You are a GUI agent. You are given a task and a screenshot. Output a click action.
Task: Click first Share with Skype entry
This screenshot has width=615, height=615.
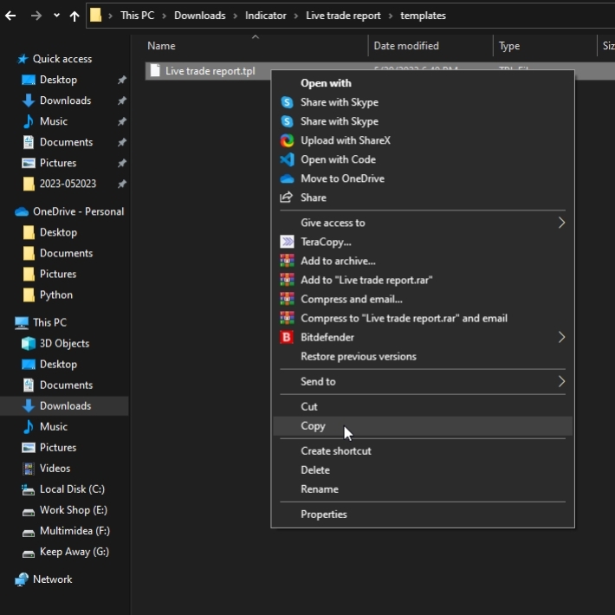point(423,102)
